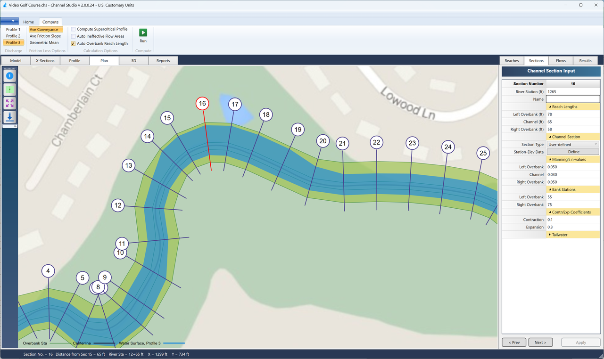
Task: Check Auto Ineffective Flow Areas
Action: click(74, 36)
